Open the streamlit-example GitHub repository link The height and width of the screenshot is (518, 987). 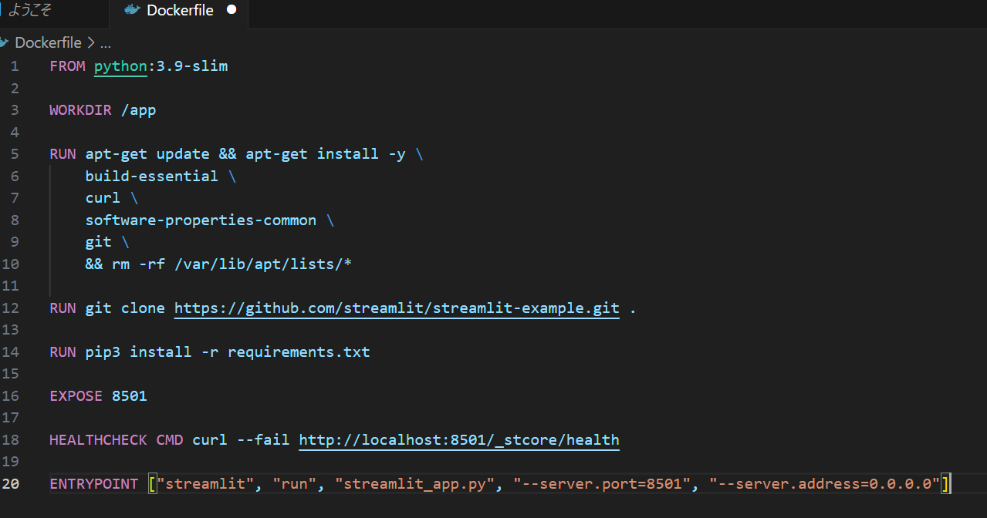(396, 308)
